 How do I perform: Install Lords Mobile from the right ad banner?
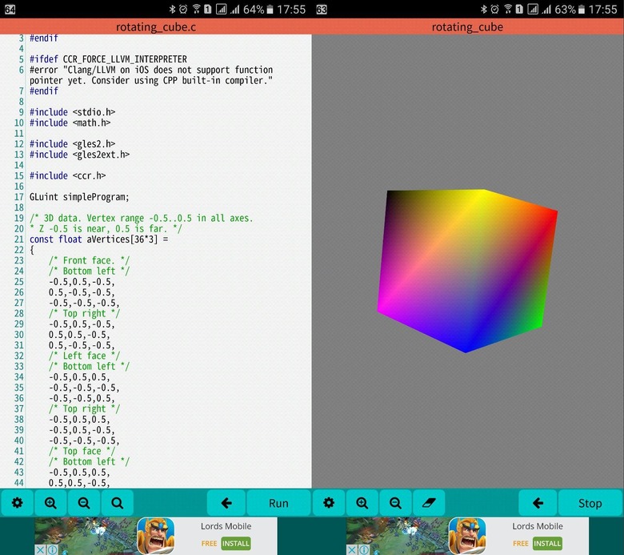(x=547, y=544)
